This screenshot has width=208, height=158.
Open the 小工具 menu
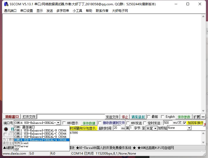click(77, 11)
